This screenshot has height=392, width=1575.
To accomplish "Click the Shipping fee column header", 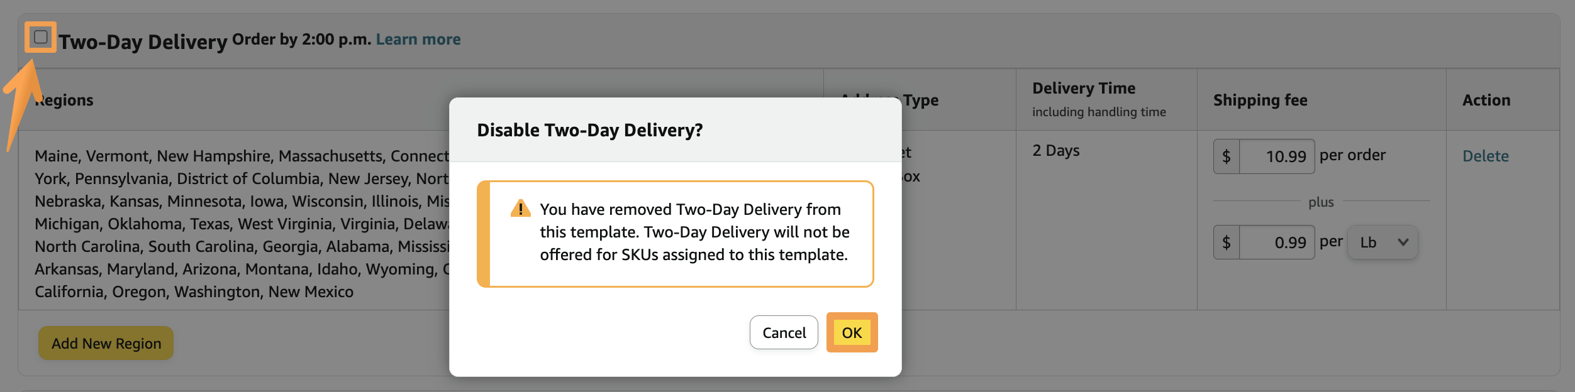I will tap(1260, 99).
